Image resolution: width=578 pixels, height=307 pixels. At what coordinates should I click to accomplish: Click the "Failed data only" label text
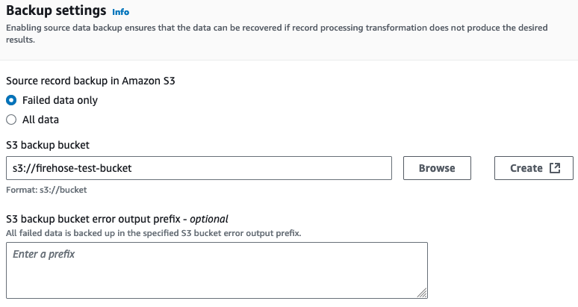(60, 100)
